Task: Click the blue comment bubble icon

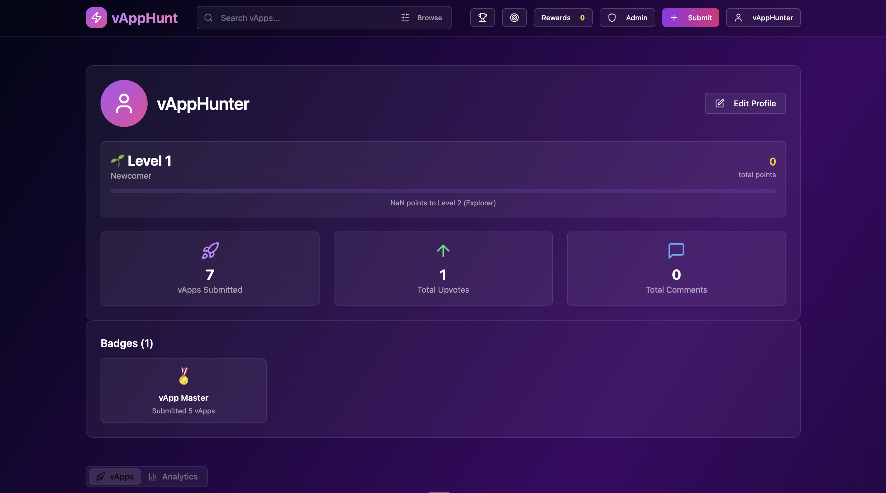Action: pos(676,250)
